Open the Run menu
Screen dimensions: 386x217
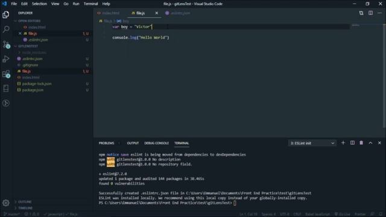click(x=76, y=4)
